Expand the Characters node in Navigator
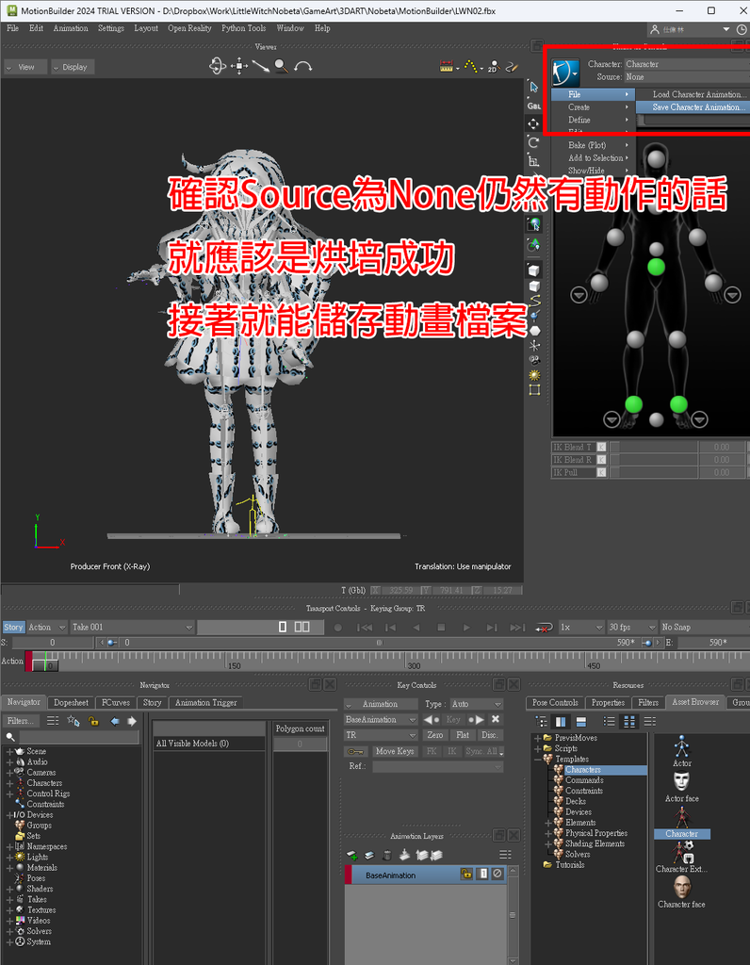Viewport: 750px width, 965px height. click(x=9, y=783)
